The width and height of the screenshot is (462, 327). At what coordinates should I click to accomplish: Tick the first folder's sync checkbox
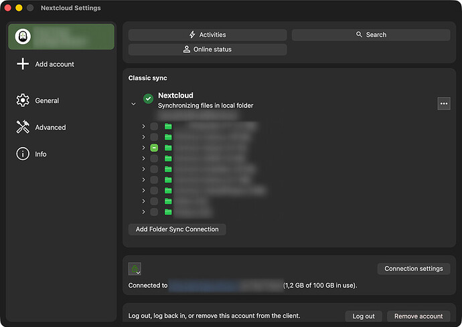pos(154,126)
